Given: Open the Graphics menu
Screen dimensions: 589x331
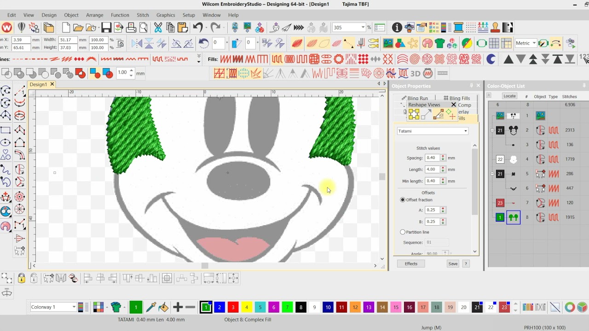Looking at the screenshot, I should tap(166, 15).
